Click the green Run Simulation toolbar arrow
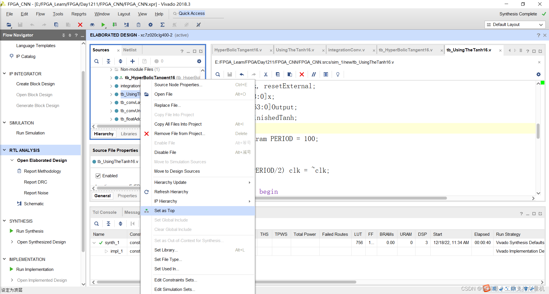549x294 pixels. (x=103, y=25)
